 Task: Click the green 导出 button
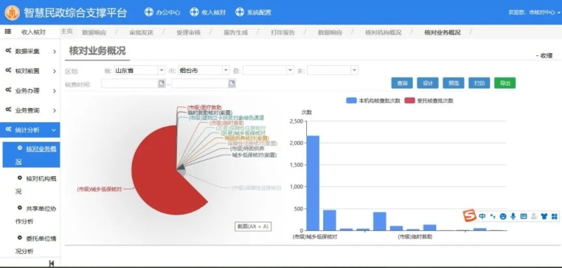tap(505, 83)
